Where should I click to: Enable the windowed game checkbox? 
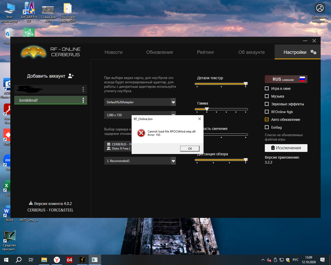tap(267, 89)
